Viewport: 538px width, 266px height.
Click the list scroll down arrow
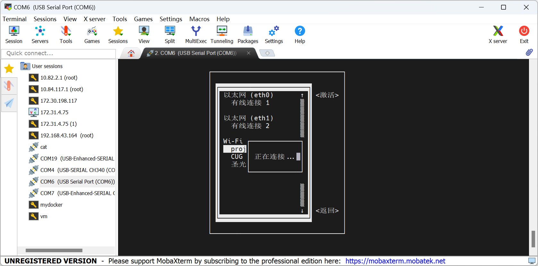point(302,211)
